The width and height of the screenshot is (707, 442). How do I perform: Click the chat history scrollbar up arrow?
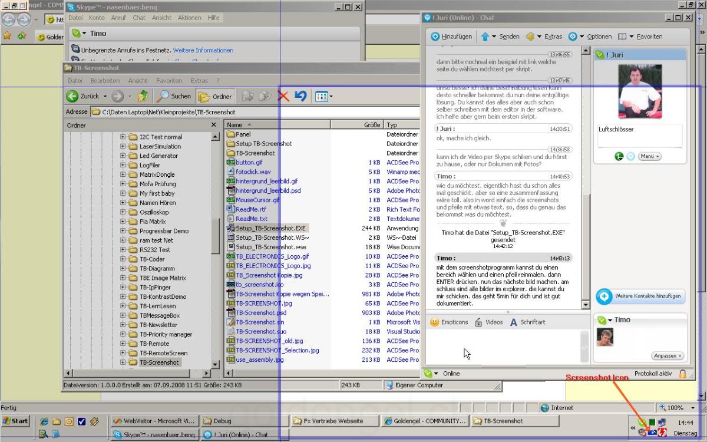coord(586,51)
